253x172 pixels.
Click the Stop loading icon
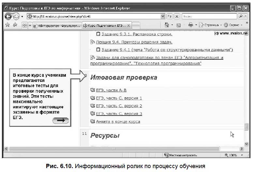(x=177, y=16)
